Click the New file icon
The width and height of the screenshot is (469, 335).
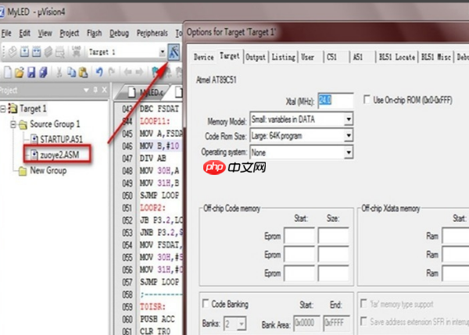coord(8,72)
